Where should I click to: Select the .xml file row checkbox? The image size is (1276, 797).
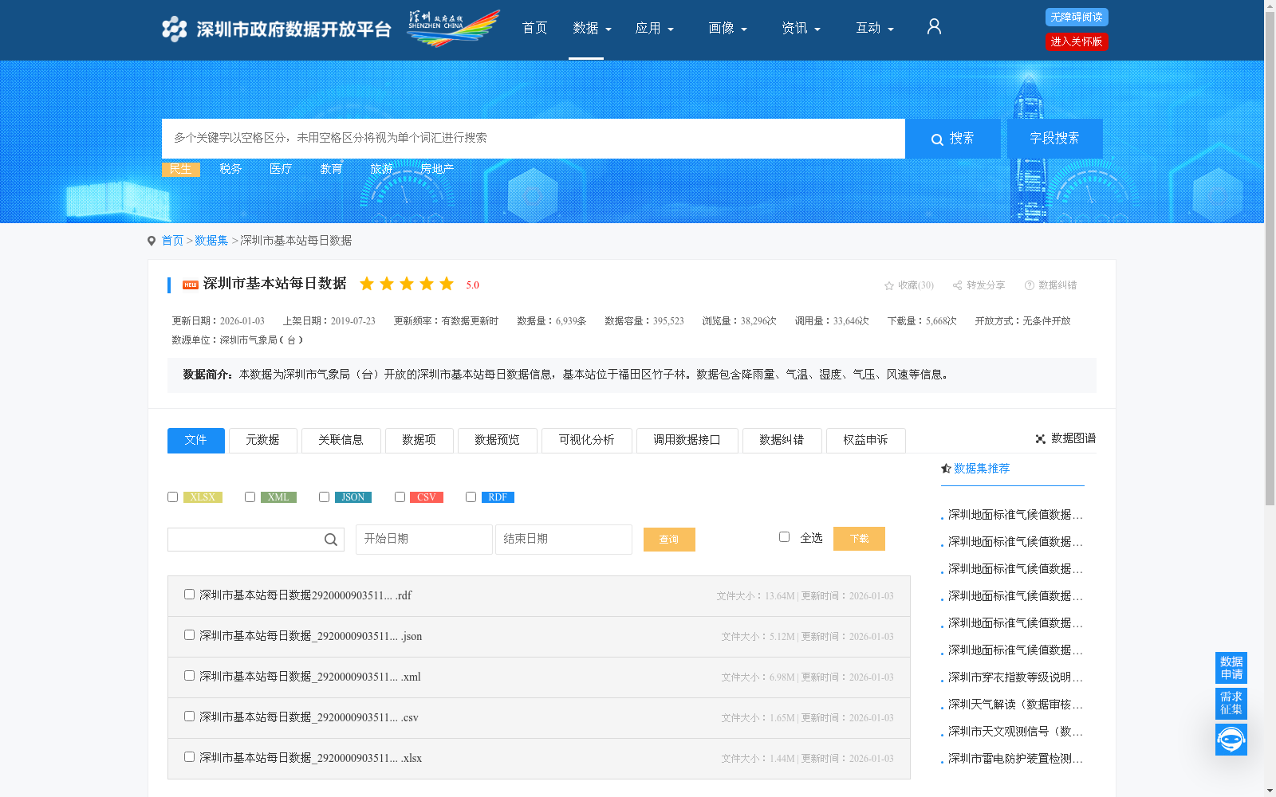(x=189, y=676)
